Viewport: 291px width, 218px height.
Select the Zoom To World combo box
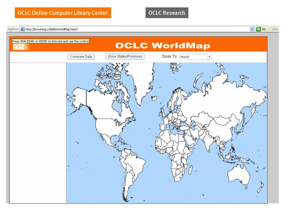pos(196,57)
